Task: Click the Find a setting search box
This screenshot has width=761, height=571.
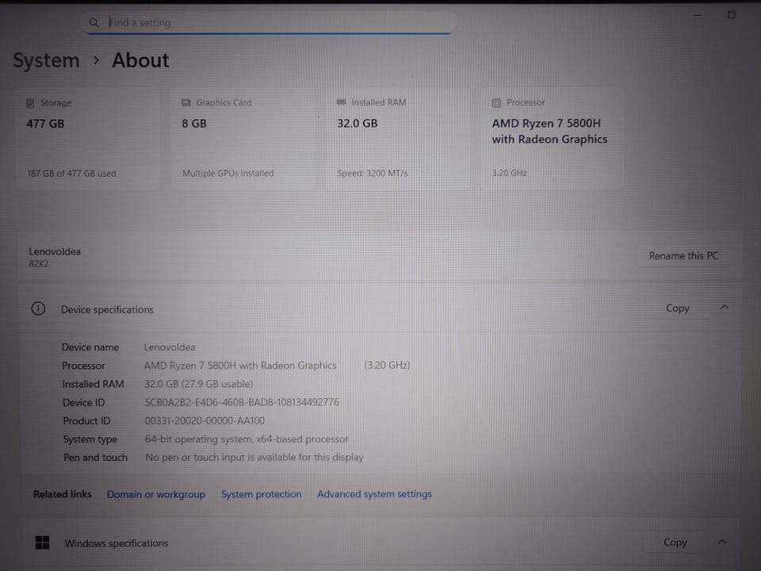Action: point(268,23)
